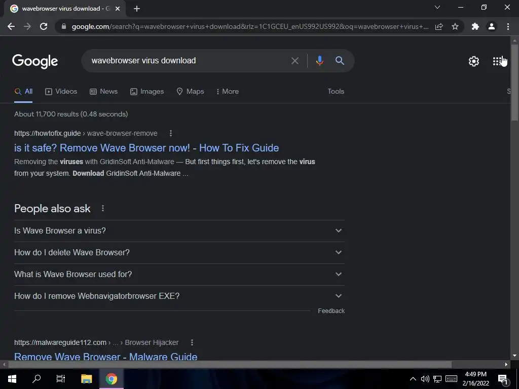Switch to the Videos tab
Viewport: 519px width, 389px height.
pyautogui.click(x=61, y=91)
